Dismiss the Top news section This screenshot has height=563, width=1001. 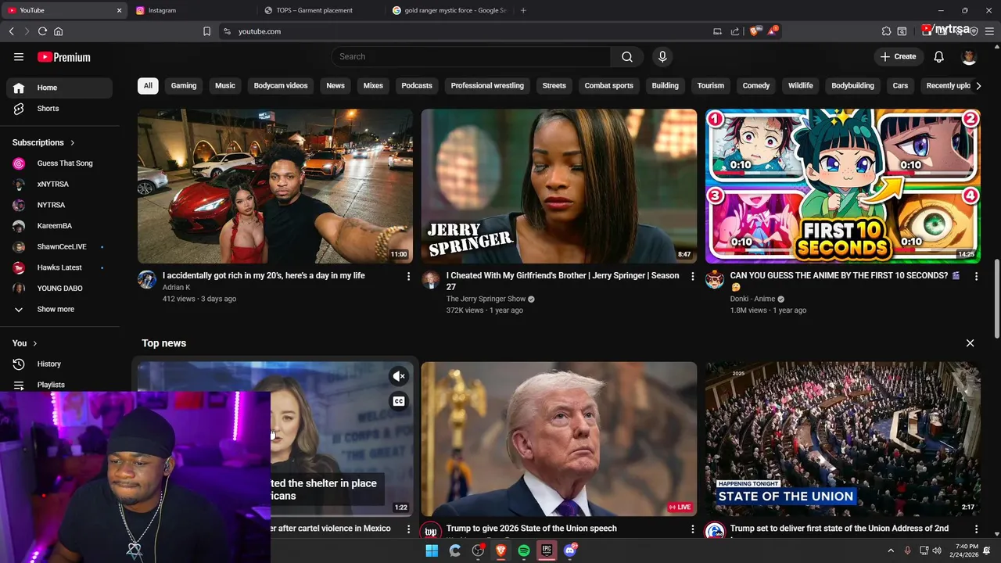(x=970, y=343)
